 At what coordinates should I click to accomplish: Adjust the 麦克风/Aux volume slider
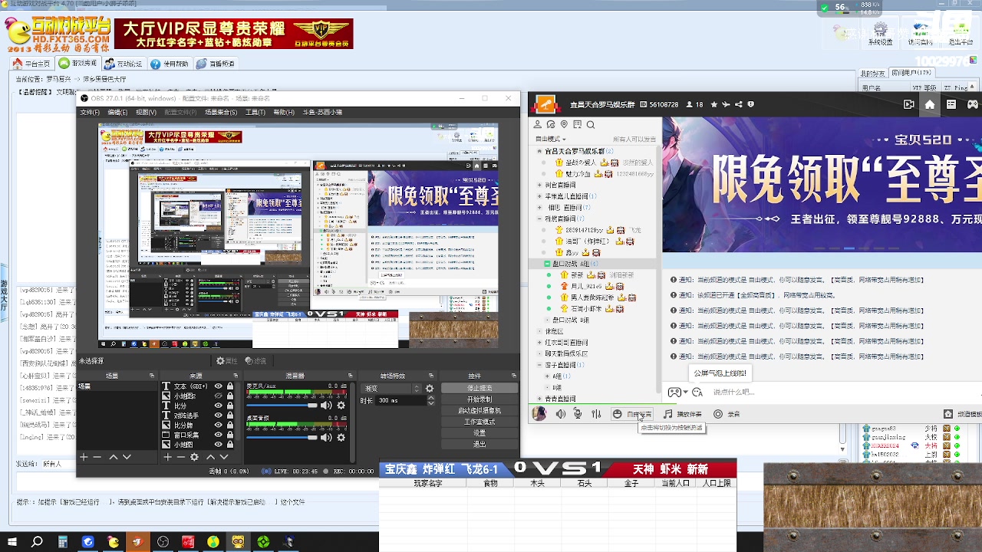tap(281, 405)
